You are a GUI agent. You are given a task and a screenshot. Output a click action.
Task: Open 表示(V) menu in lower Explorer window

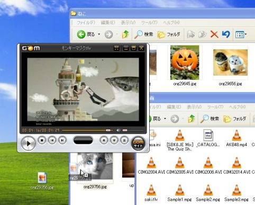(x=194, y=107)
